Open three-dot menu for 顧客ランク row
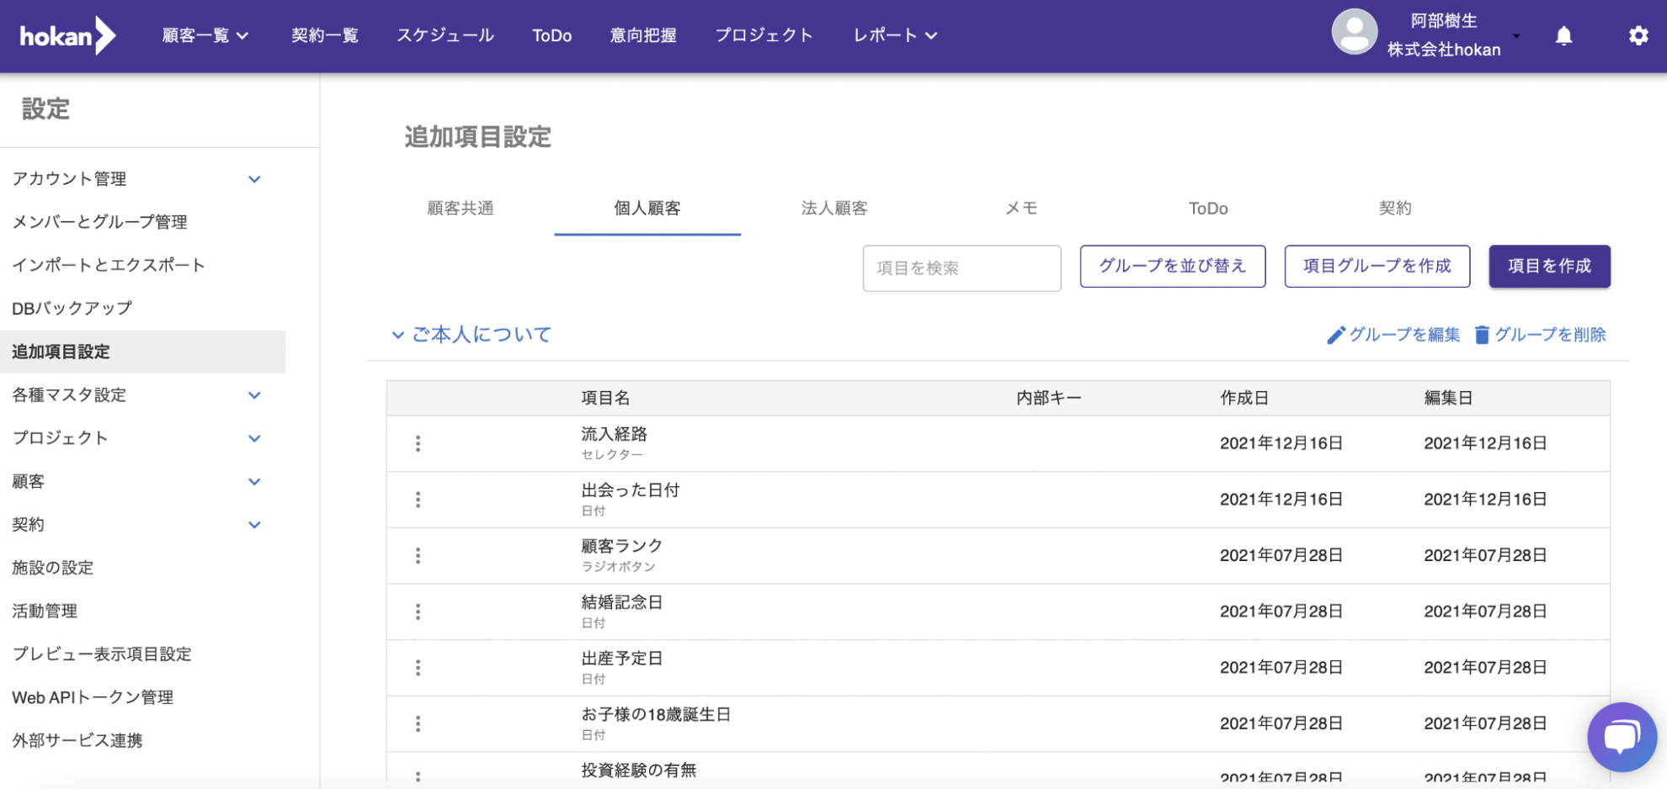 (x=418, y=555)
